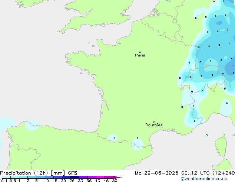Click the 'GFS' model name text
This screenshot has height=182, width=235.
(x=72, y=173)
